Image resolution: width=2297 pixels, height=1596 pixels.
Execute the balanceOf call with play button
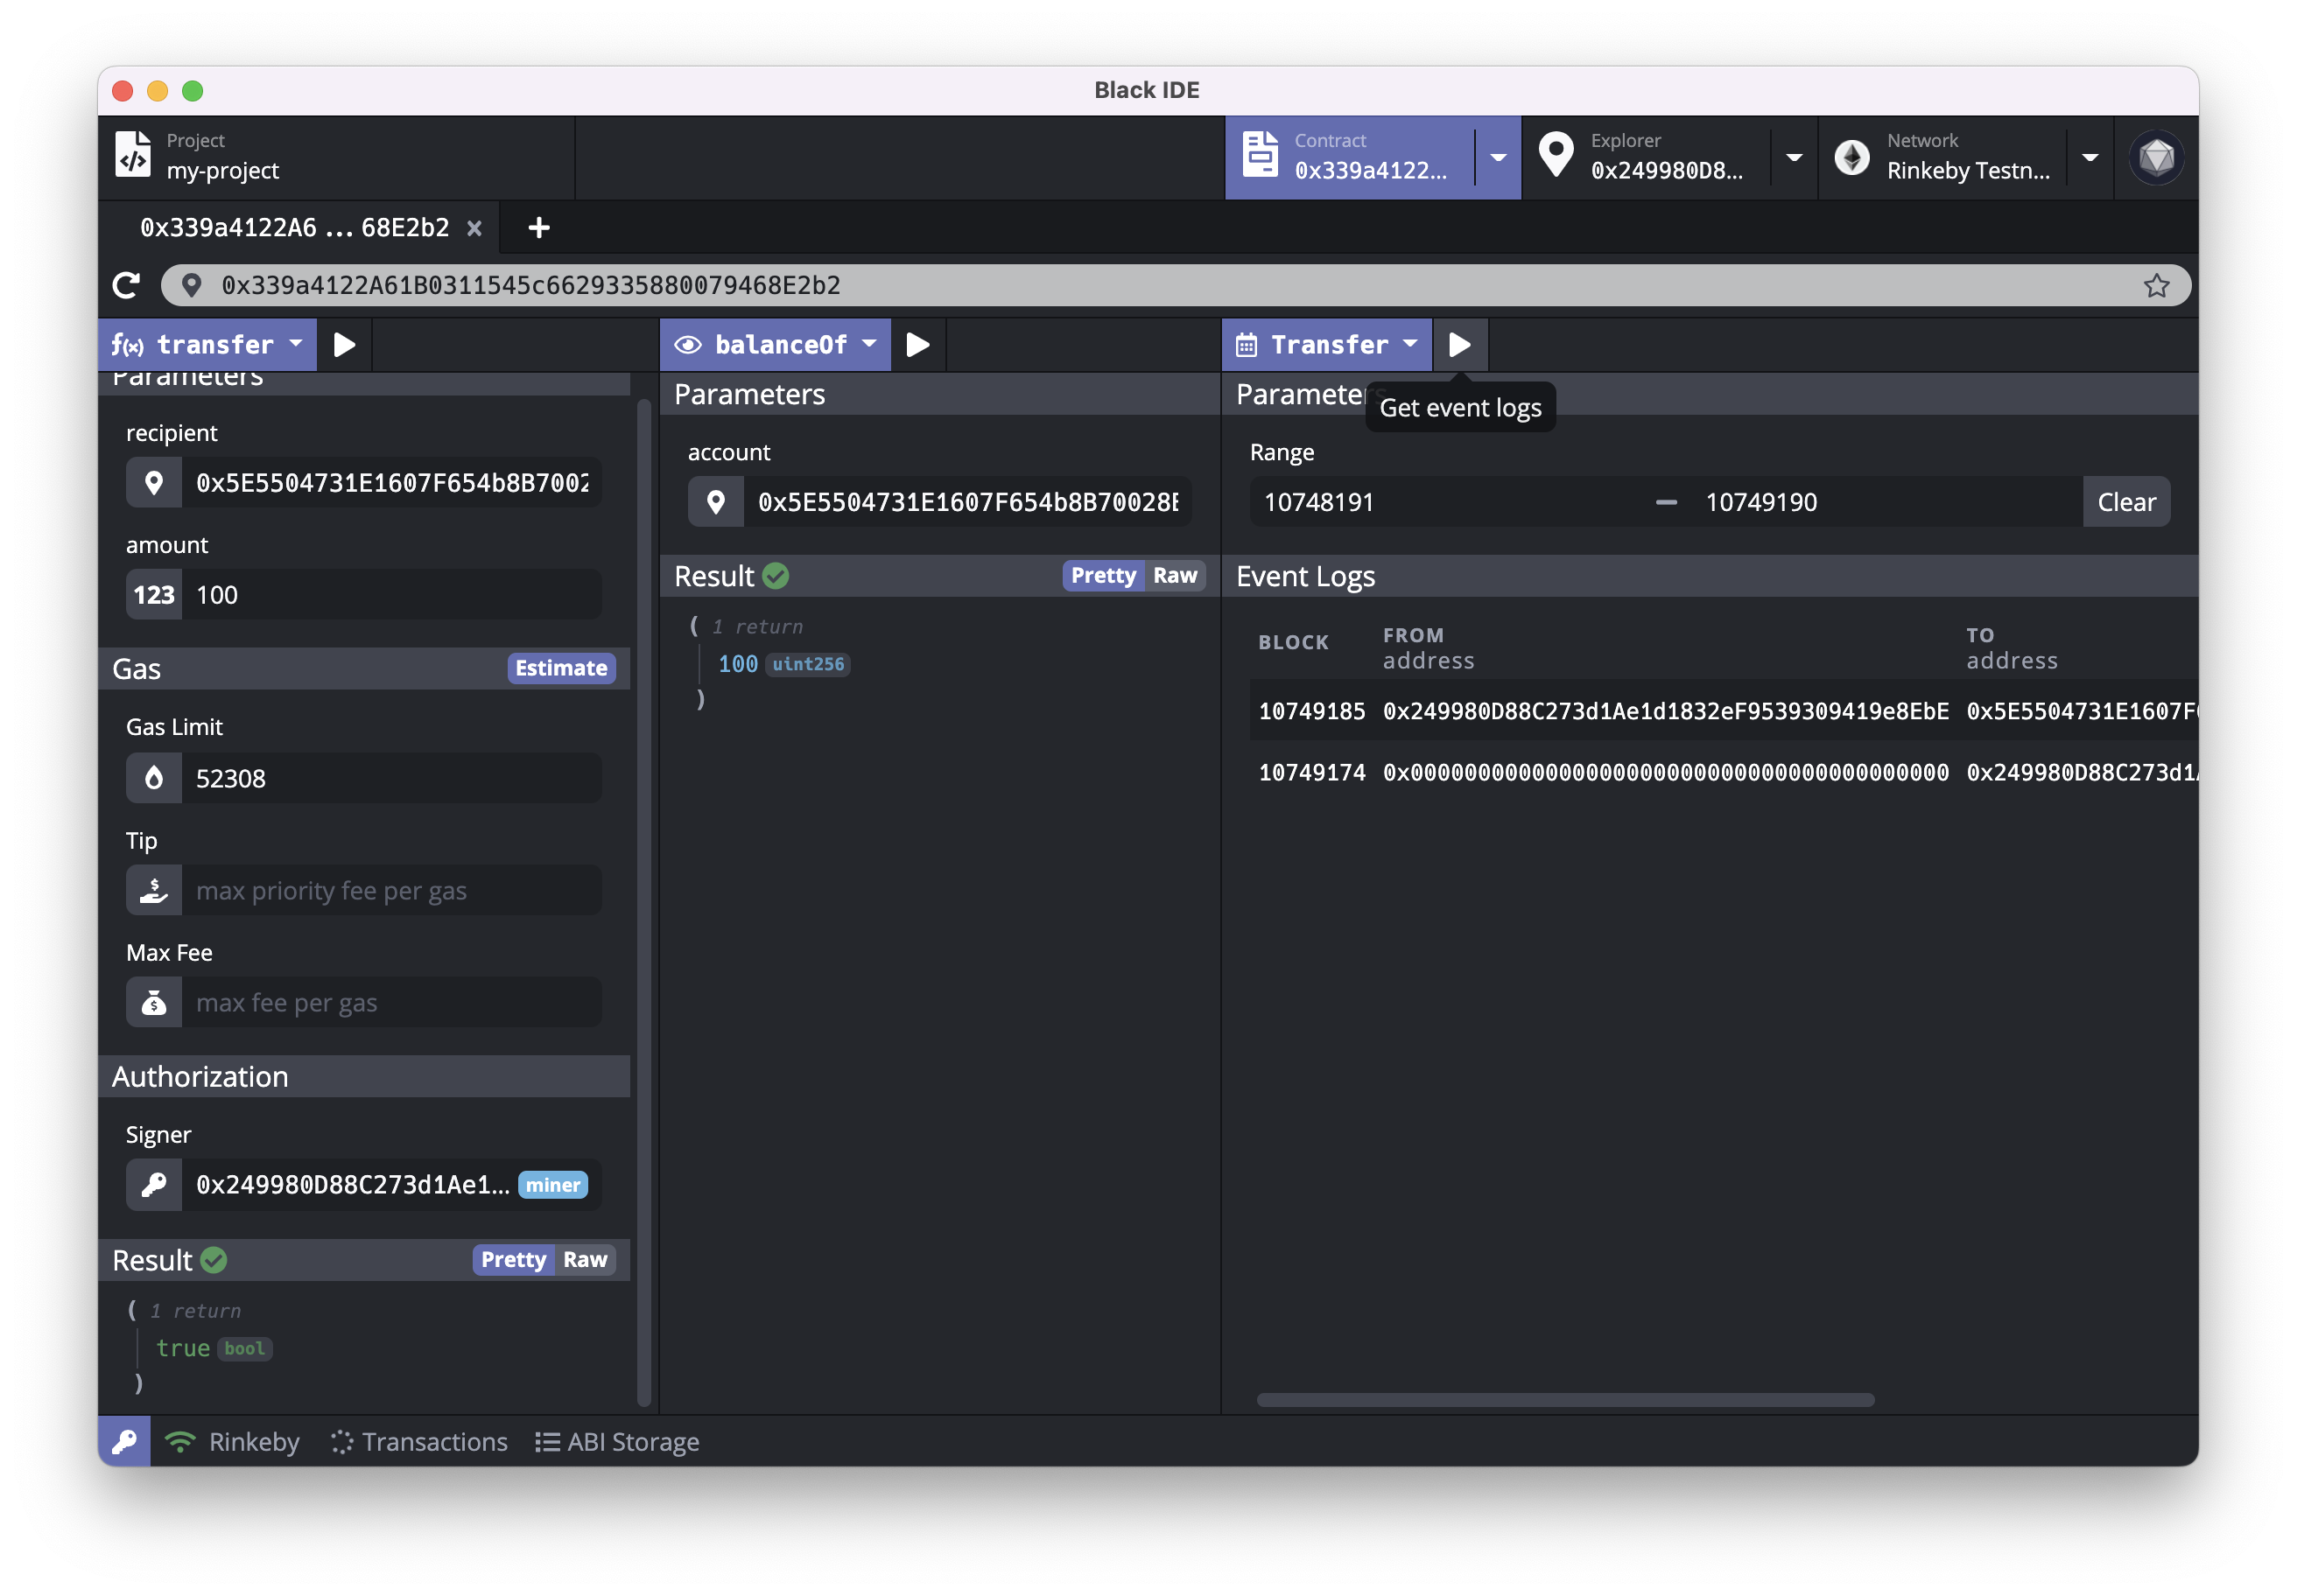click(x=917, y=345)
